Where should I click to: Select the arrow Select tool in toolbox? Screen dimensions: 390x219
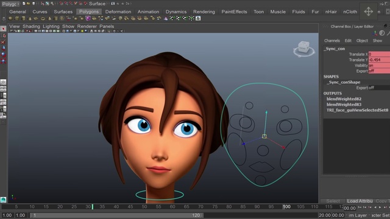point(3,29)
